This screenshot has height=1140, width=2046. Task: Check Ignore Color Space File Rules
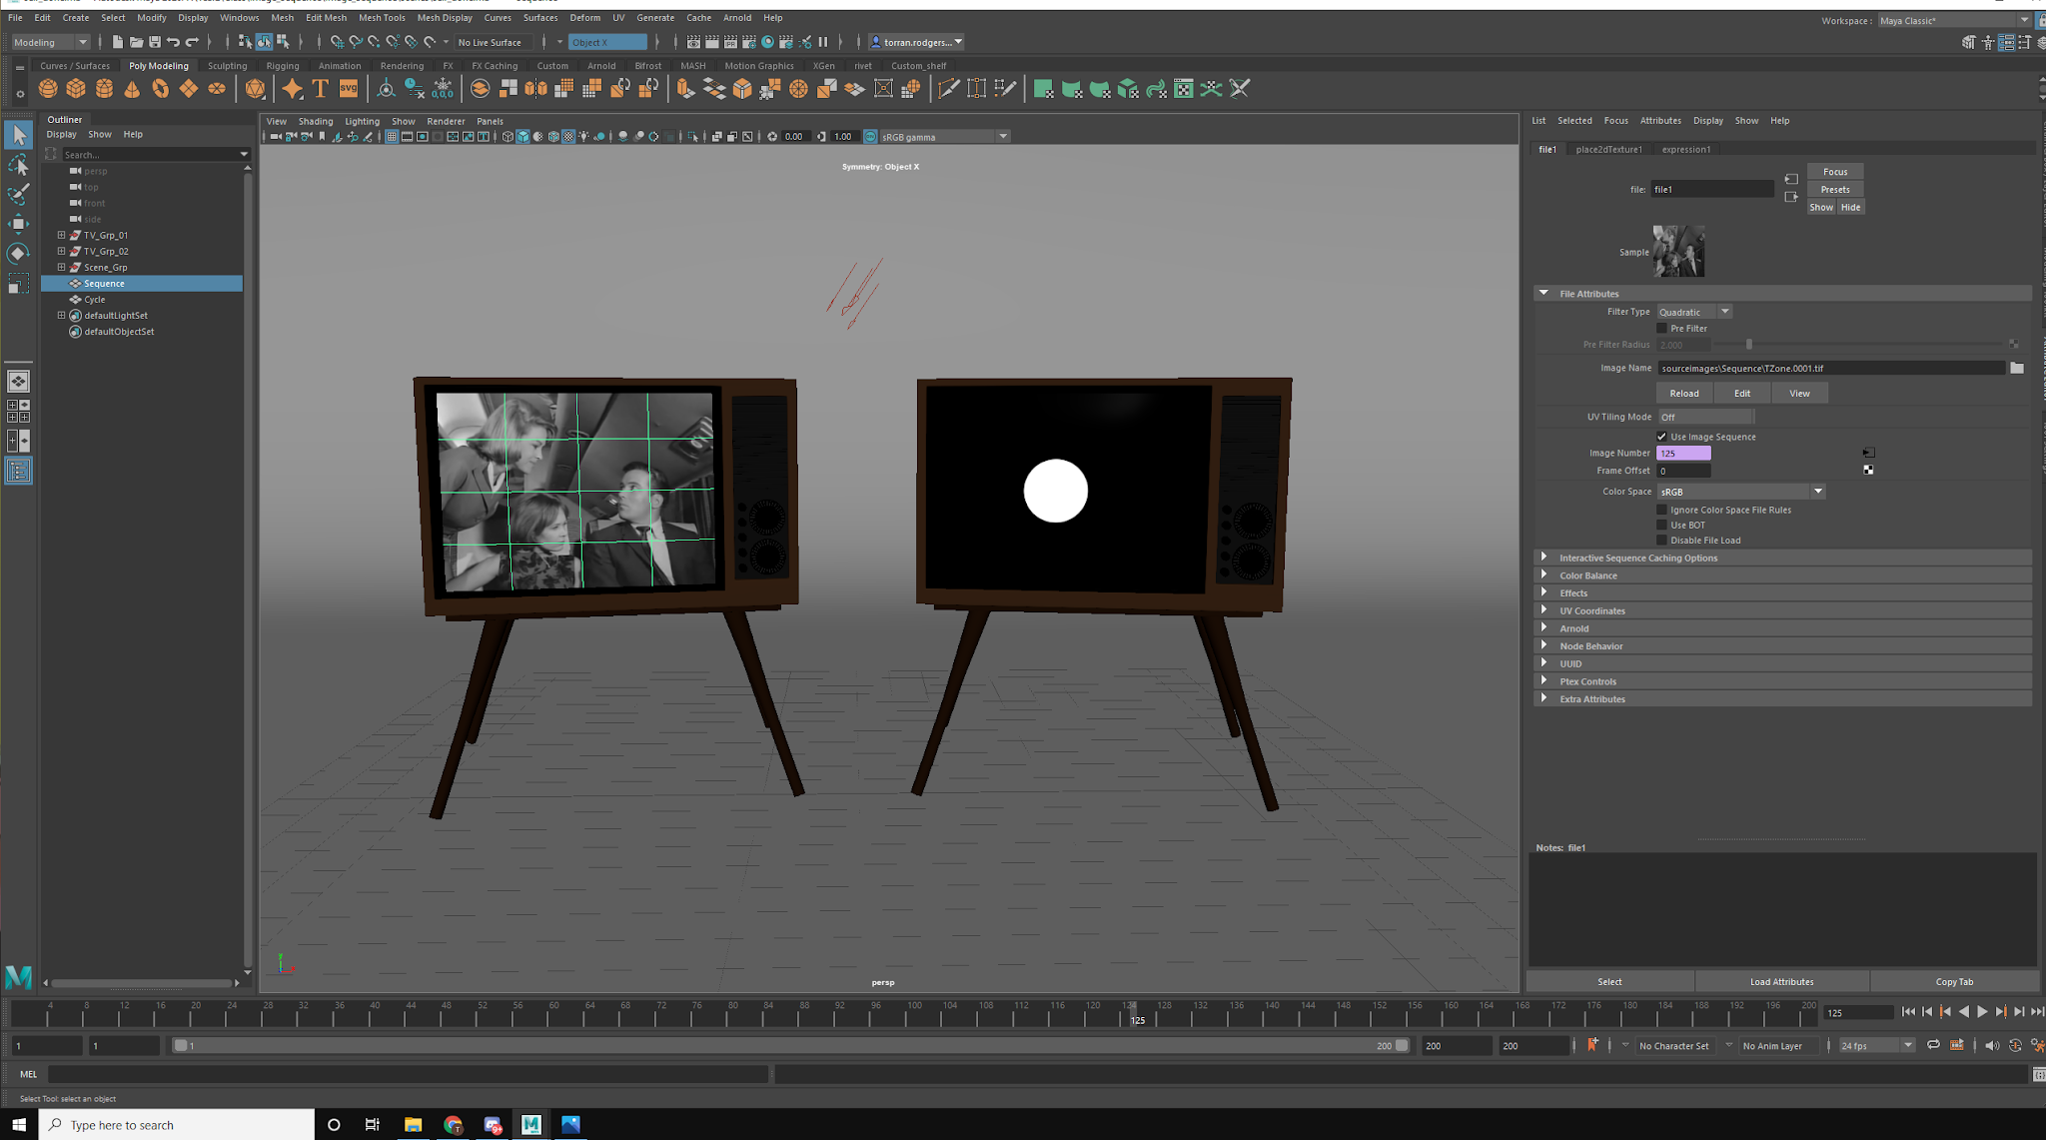[x=1661, y=510]
